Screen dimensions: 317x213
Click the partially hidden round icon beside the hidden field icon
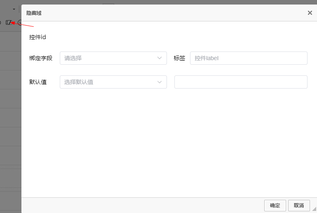pyautogui.click(x=19, y=22)
